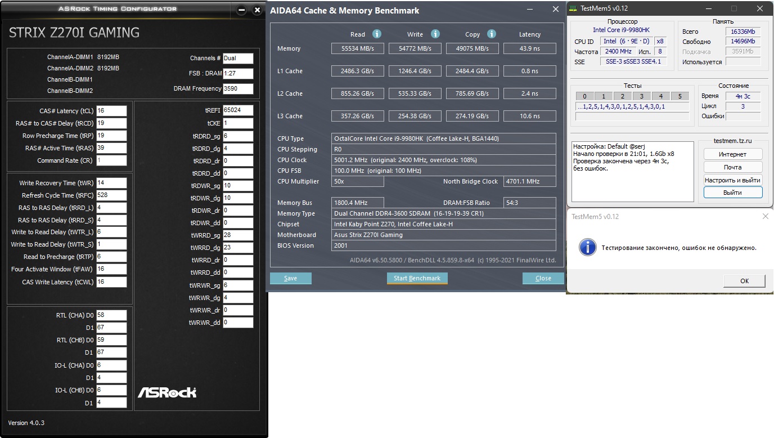Click the BIOS Version value 2001
The image size is (774, 438).
click(443, 245)
